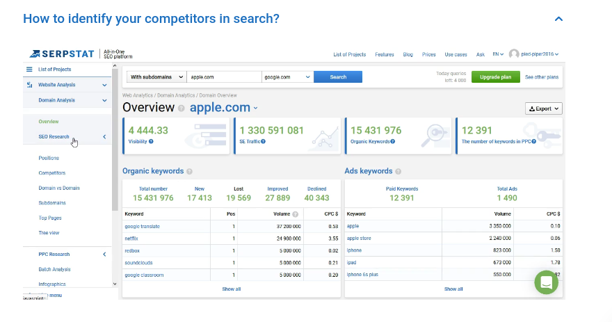Click the apple.com domain input field
Screen dimensions: 612x322
coord(224,77)
